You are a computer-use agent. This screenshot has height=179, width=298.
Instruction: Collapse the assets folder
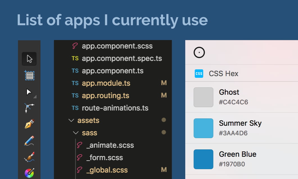click(71, 120)
